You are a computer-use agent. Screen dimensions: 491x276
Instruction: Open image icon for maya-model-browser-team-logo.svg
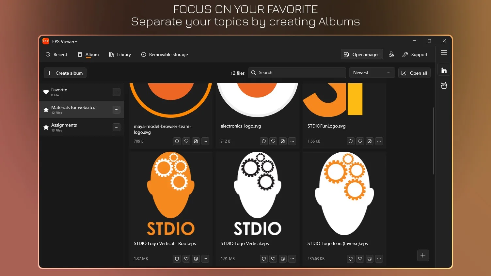pos(196,141)
